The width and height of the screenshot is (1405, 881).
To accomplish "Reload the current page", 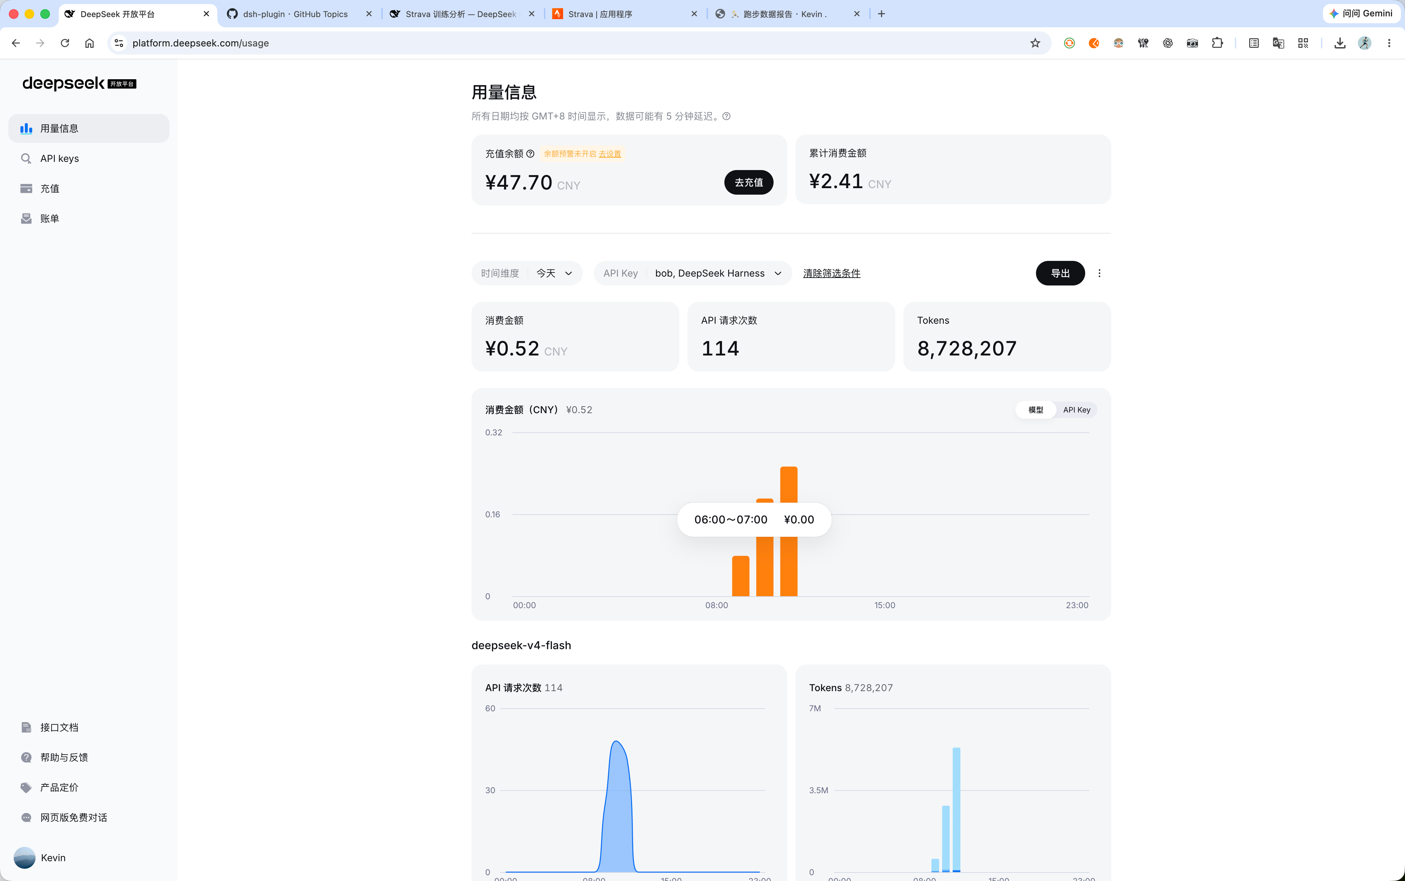I will coord(65,43).
